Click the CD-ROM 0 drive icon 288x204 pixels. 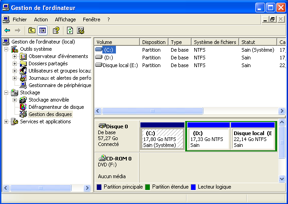click(102, 158)
